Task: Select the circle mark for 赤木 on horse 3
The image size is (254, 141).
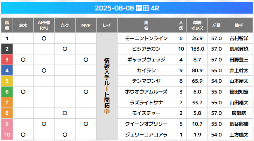Action: click(23, 60)
